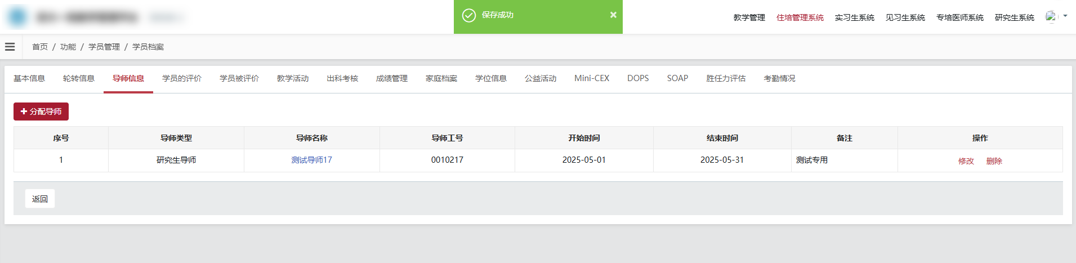
Task: Click the 备注 column header
Action: [845, 138]
